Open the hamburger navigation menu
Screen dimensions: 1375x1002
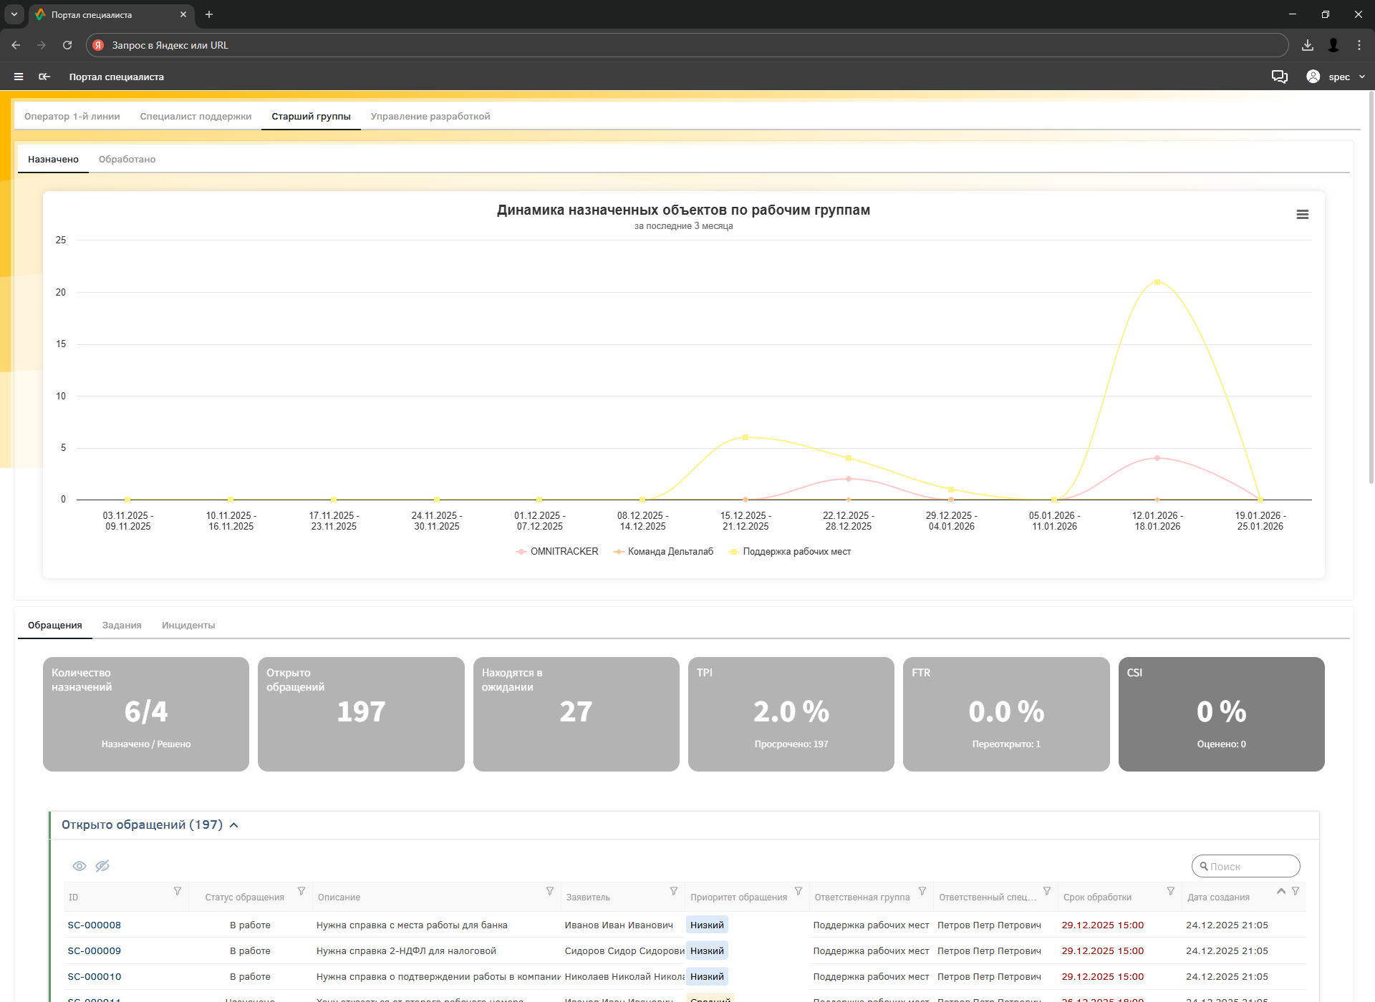coord(19,77)
